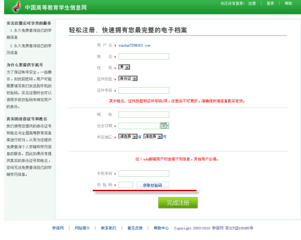Image resolution: width=301 pixels, height=240 pixels.
Task: Click the 登录 link in the header
Action: pyautogui.click(x=270, y=4)
